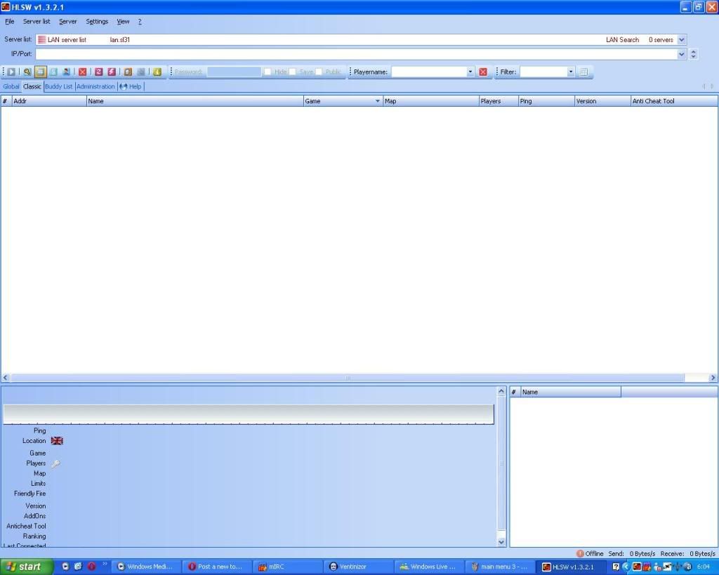Click into the IP/Port input field
Viewport: 719px width, 575px height.
356,54
